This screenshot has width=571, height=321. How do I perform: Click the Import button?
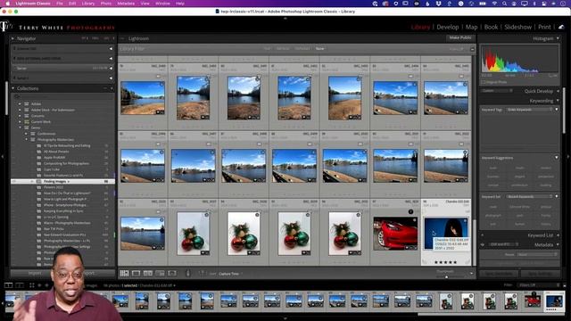click(35, 273)
